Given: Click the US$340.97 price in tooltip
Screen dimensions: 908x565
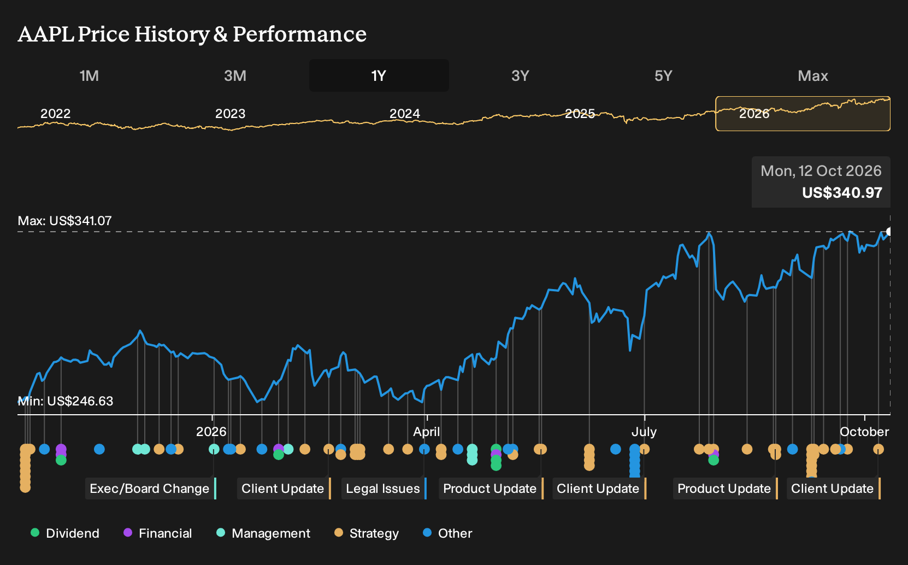Looking at the screenshot, I should [x=842, y=193].
